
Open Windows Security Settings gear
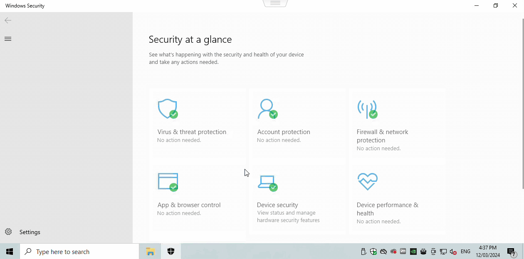8,232
